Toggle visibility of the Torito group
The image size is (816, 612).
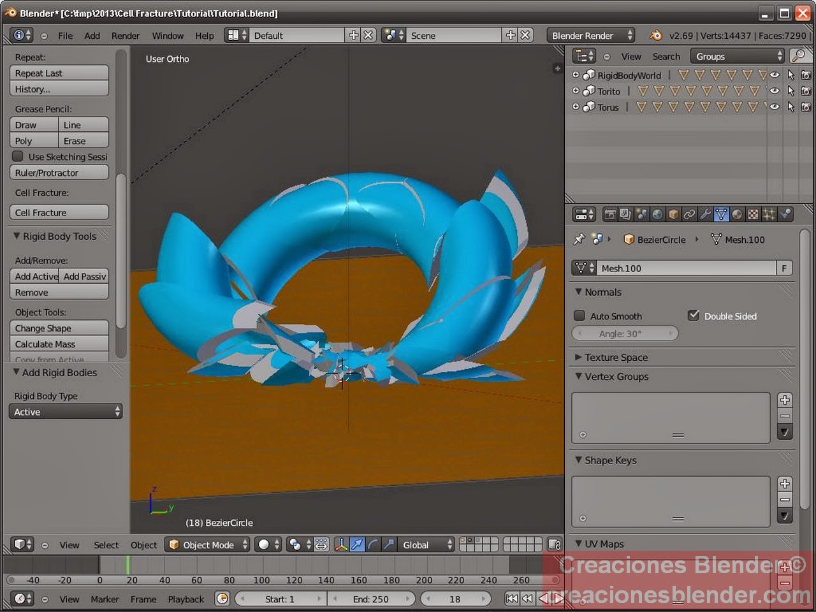point(774,91)
